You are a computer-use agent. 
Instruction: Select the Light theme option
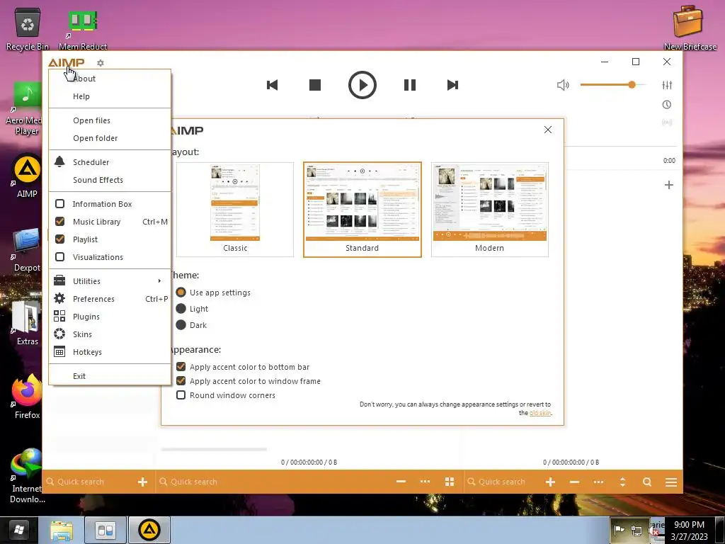[x=181, y=309]
